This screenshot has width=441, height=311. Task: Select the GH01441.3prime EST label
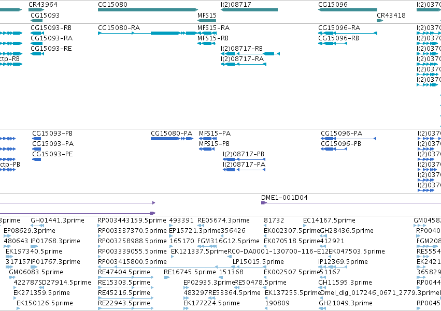pos(58,220)
